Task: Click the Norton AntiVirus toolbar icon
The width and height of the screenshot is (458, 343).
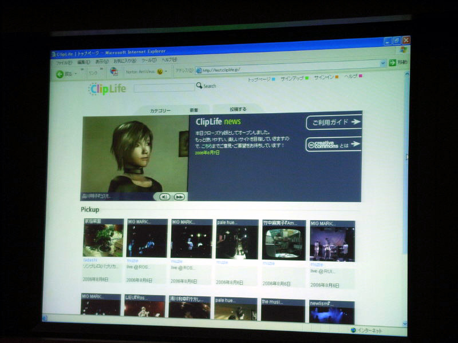Action: [x=160, y=72]
